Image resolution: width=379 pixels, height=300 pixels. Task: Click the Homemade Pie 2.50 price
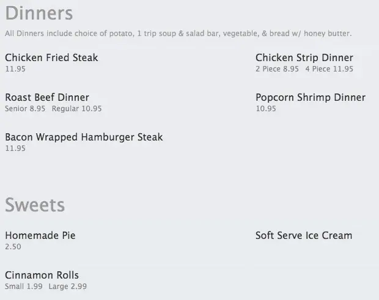click(13, 247)
